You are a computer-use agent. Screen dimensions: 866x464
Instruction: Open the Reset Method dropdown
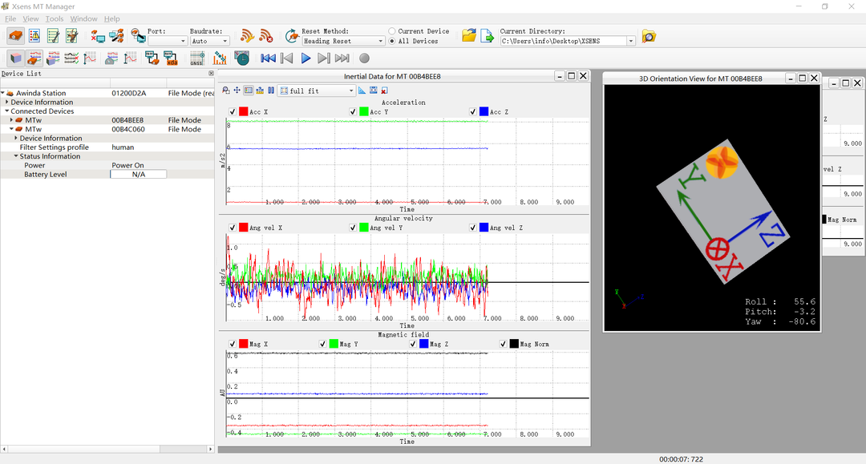[343, 41]
